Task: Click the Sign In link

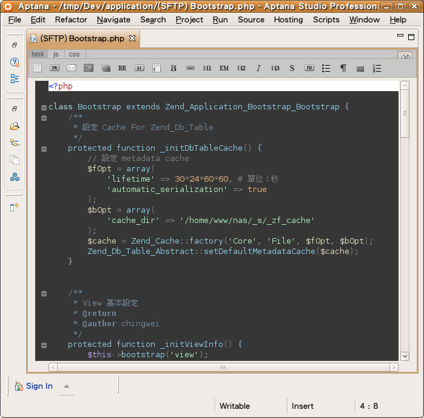Action: 39,386
